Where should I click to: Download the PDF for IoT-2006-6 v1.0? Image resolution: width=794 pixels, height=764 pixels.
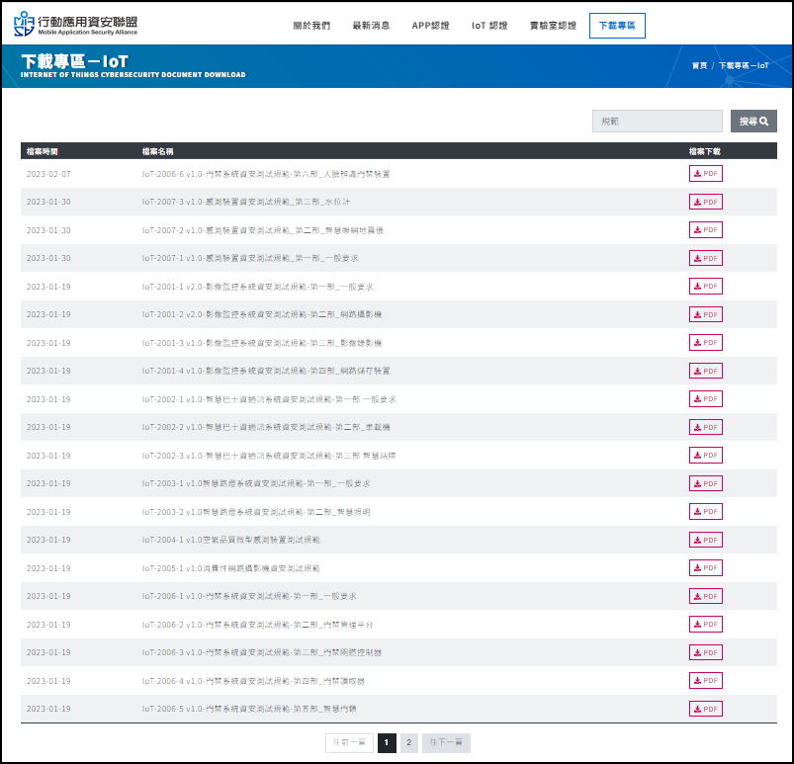pyautogui.click(x=705, y=174)
